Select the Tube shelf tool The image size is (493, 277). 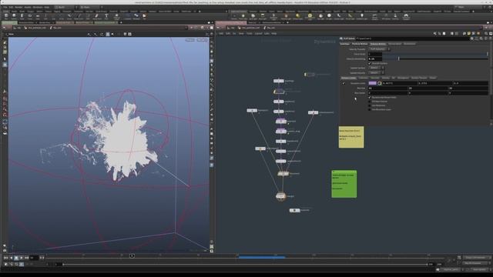tap(22, 16)
